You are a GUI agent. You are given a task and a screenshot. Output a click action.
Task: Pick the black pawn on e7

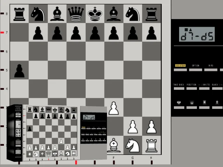point(95,33)
